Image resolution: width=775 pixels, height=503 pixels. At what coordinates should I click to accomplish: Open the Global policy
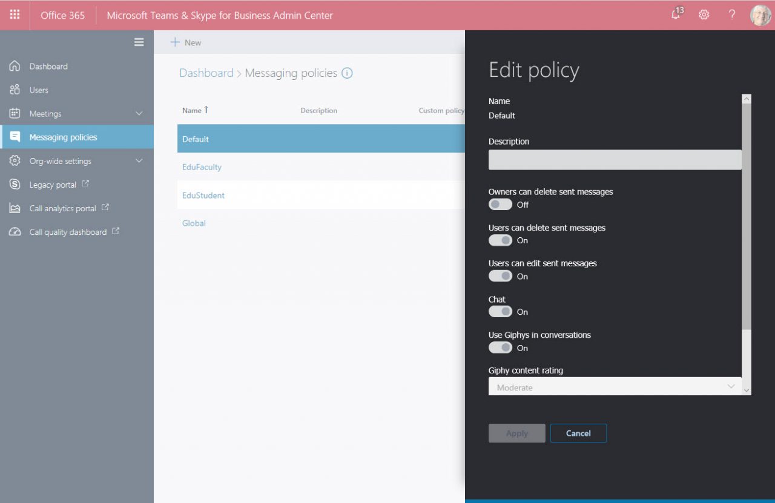194,223
